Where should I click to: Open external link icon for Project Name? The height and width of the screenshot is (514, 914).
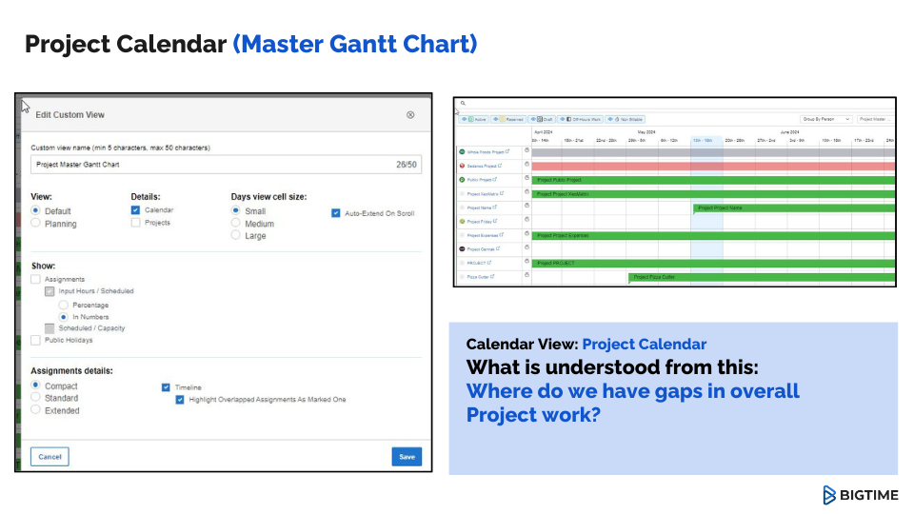coord(495,207)
